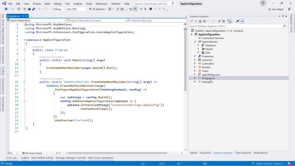The width and height of the screenshot is (295, 166).
Task: Open the notifications icon in the status bar
Action: [x=290, y=164]
